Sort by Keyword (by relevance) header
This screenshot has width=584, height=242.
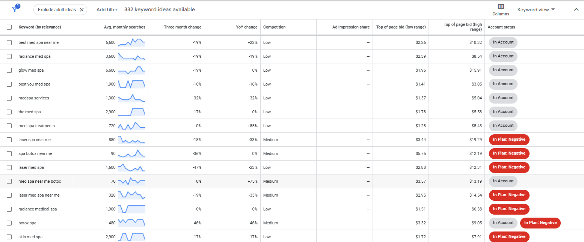(39, 27)
